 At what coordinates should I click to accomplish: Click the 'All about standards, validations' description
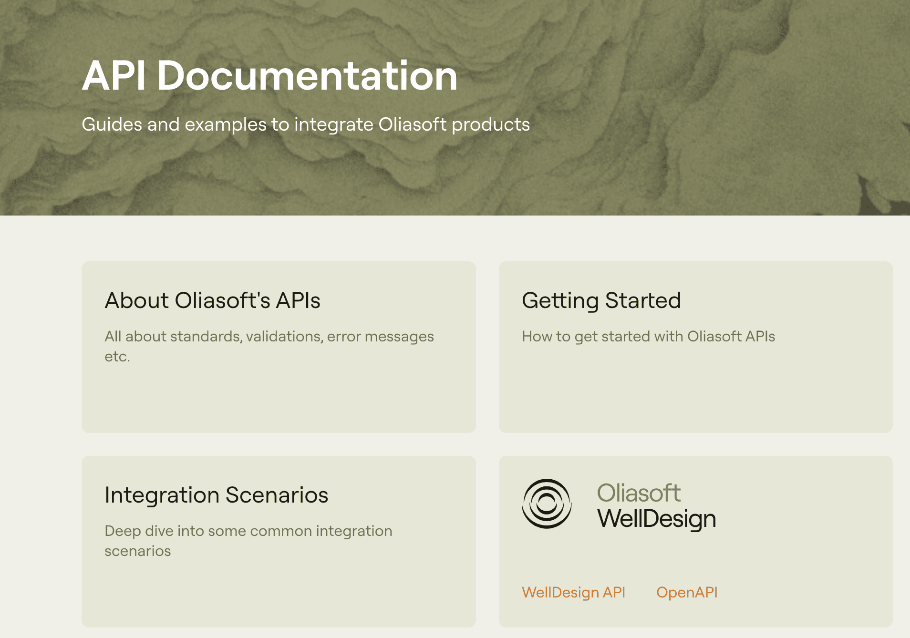(x=269, y=337)
